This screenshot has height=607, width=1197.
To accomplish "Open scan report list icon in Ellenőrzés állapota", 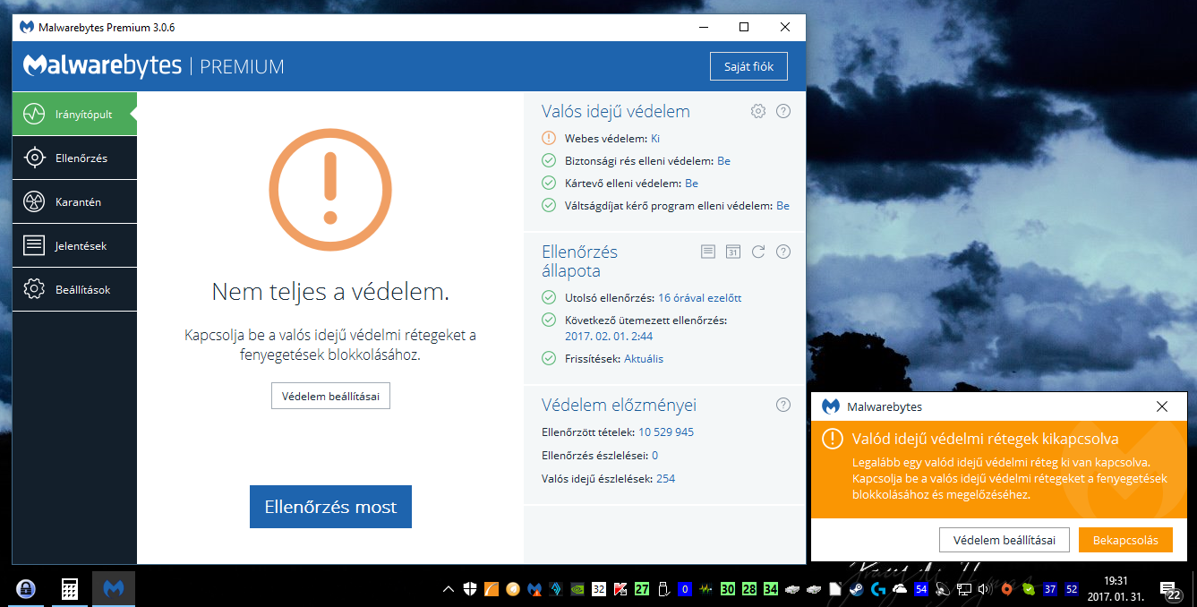I will [708, 252].
